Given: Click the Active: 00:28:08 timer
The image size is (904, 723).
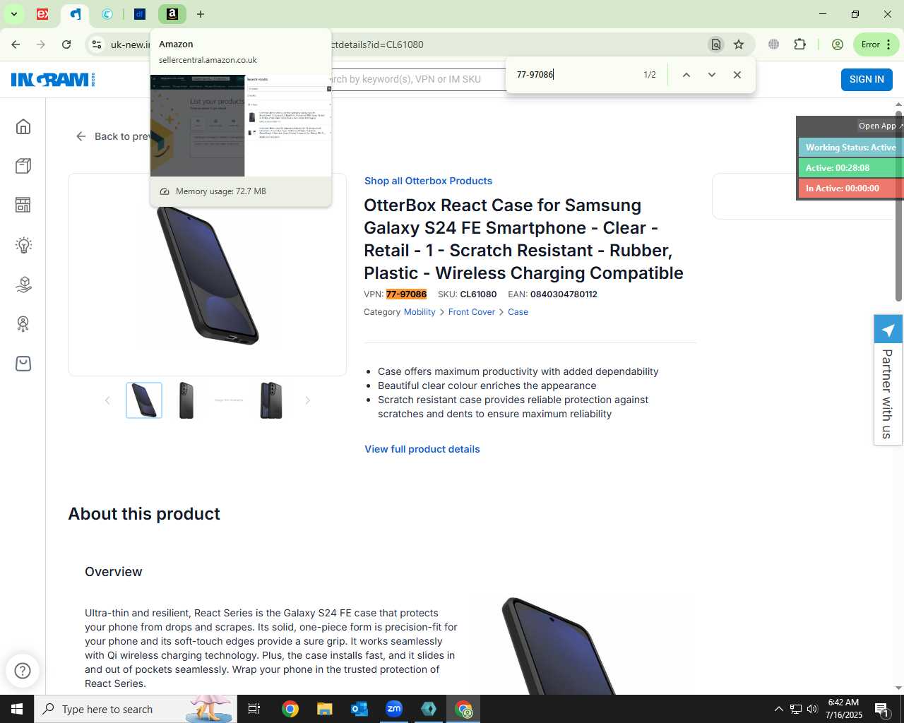Looking at the screenshot, I should click(851, 168).
